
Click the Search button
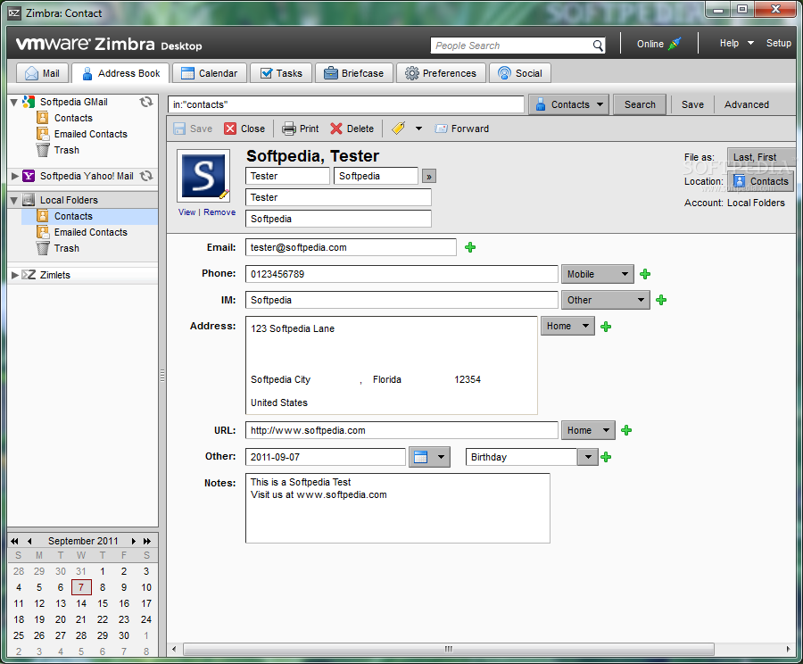pos(640,104)
